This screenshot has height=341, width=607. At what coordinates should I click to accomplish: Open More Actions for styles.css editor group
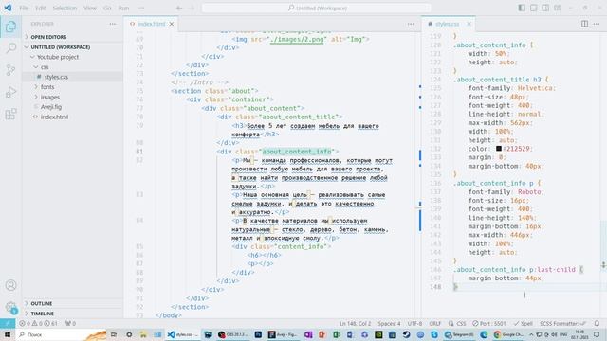[x=597, y=24]
